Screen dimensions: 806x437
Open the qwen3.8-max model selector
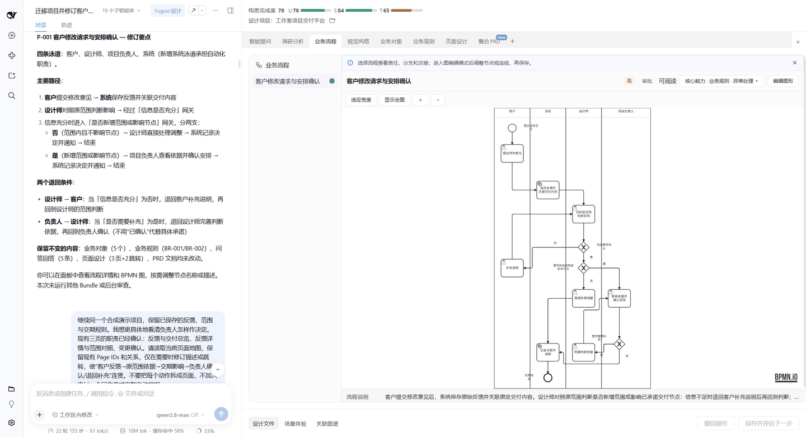[181, 415]
